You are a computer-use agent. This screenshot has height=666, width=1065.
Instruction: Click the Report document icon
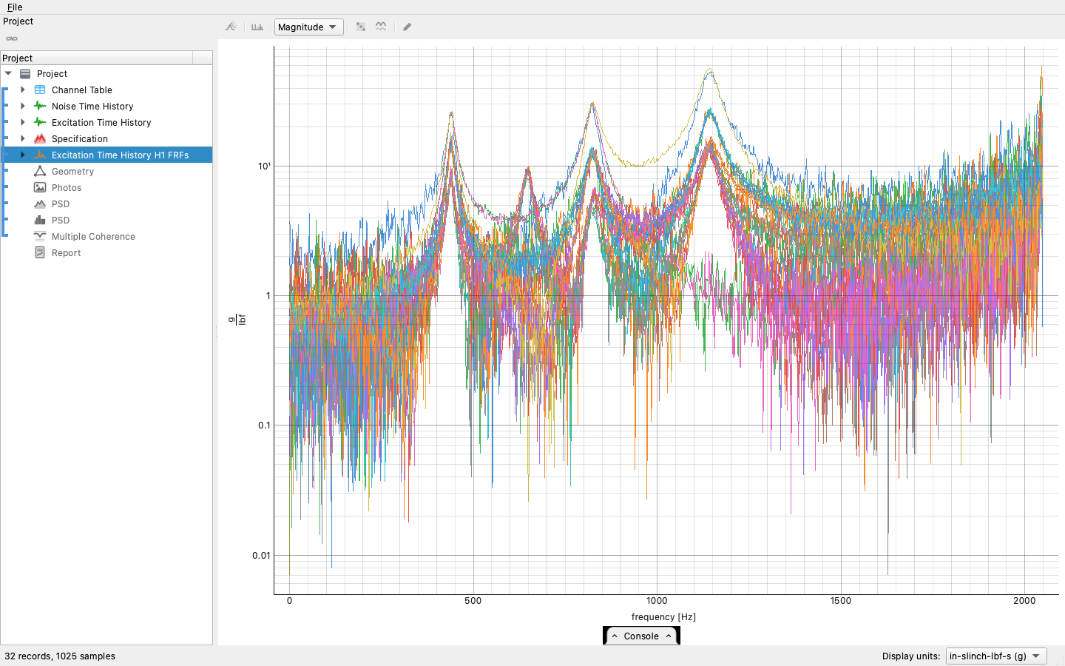coord(40,252)
